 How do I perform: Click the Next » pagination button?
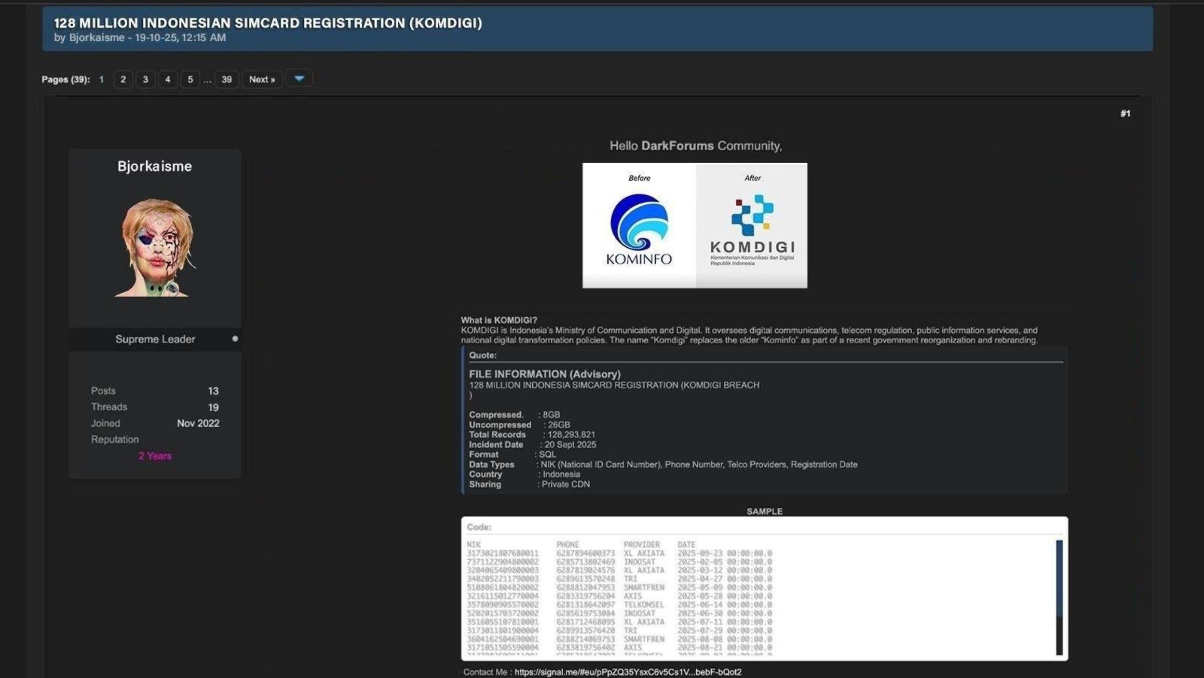(262, 79)
